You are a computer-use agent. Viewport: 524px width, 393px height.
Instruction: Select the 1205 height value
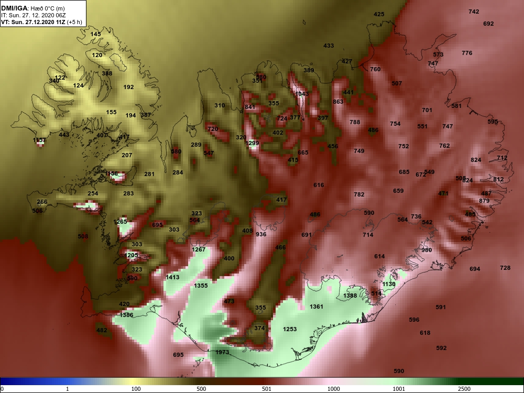click(x=132, y=255)
